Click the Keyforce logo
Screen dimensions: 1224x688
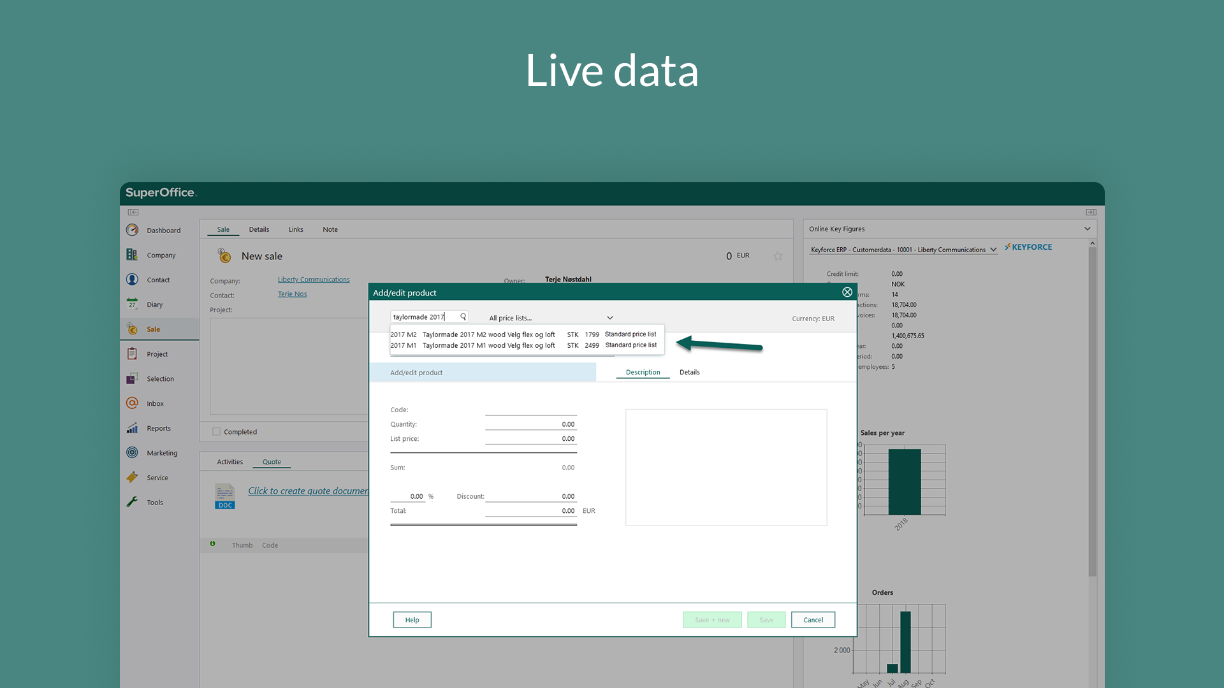click(1028, 247)
